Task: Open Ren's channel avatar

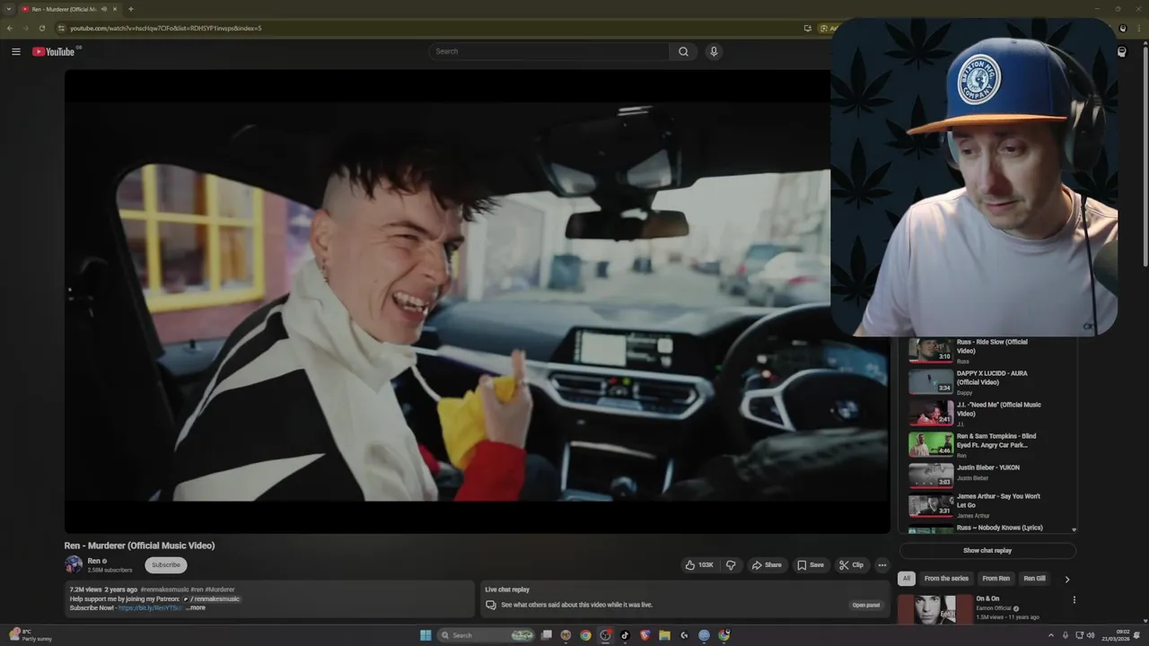Action: tap(74, 564)
